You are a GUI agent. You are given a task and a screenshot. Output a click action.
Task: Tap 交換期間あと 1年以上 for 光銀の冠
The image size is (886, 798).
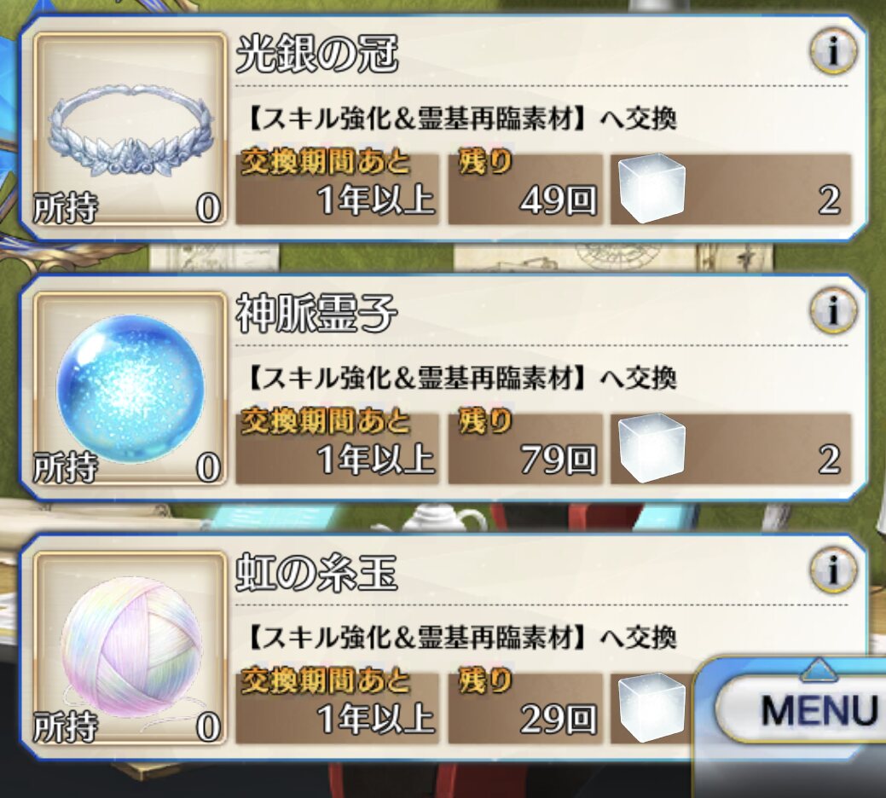click(x=338, y=189)
